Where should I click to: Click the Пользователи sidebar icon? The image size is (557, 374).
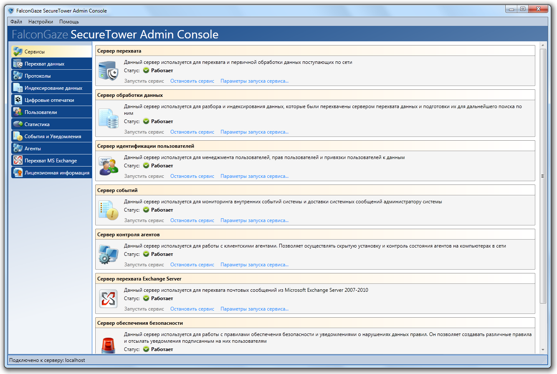pos(18,112)
